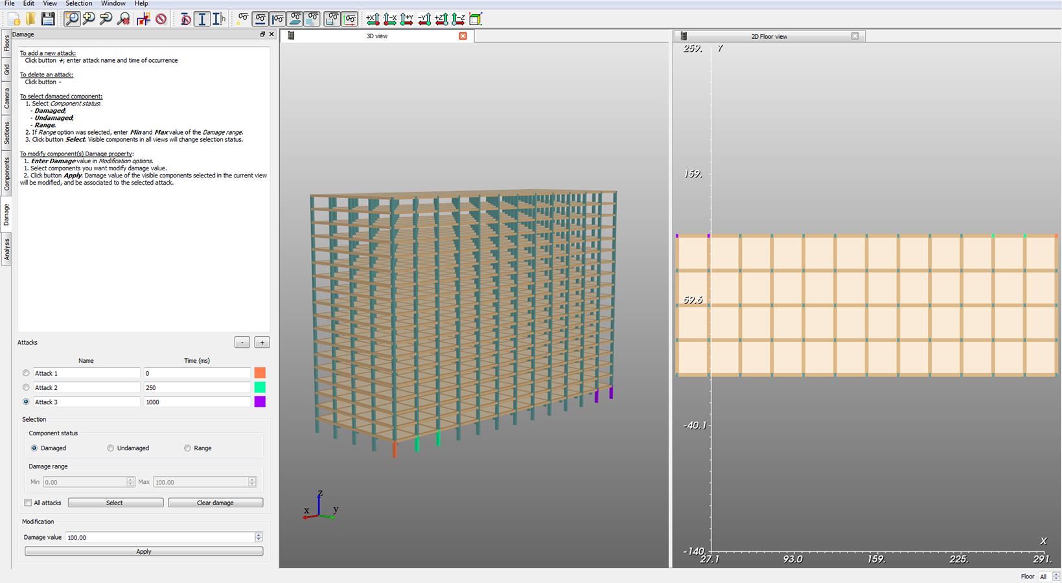Click the Max damage range spinner
The height and width of the screenshot is (583, 1062).
point(205,482)
